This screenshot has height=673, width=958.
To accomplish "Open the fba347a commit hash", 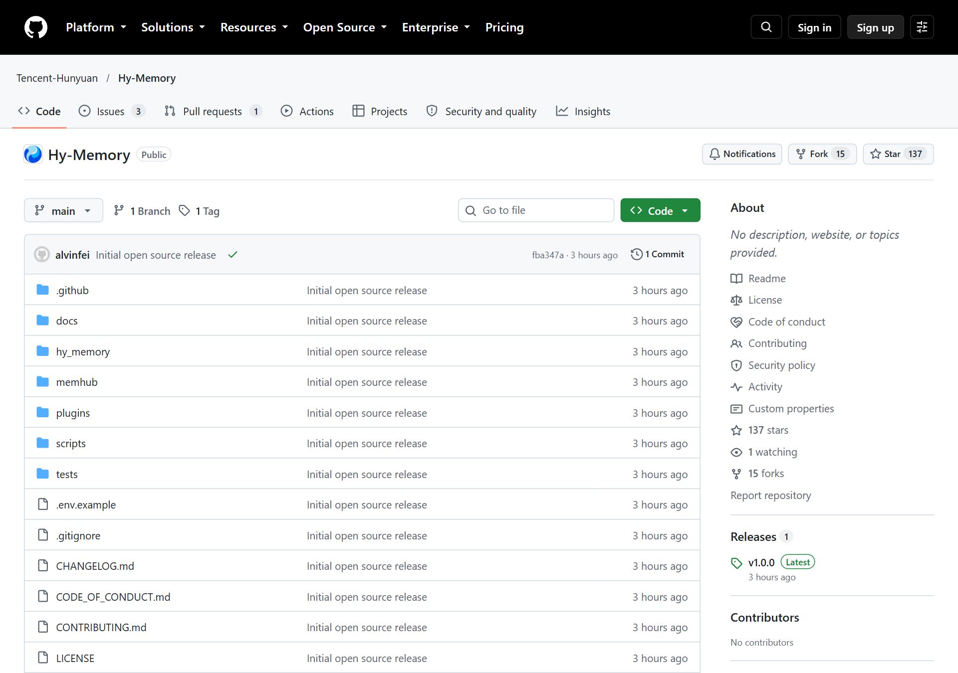I will pos(547,255).
